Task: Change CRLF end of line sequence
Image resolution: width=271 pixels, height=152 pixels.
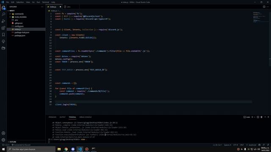Action: coord(242,145)
